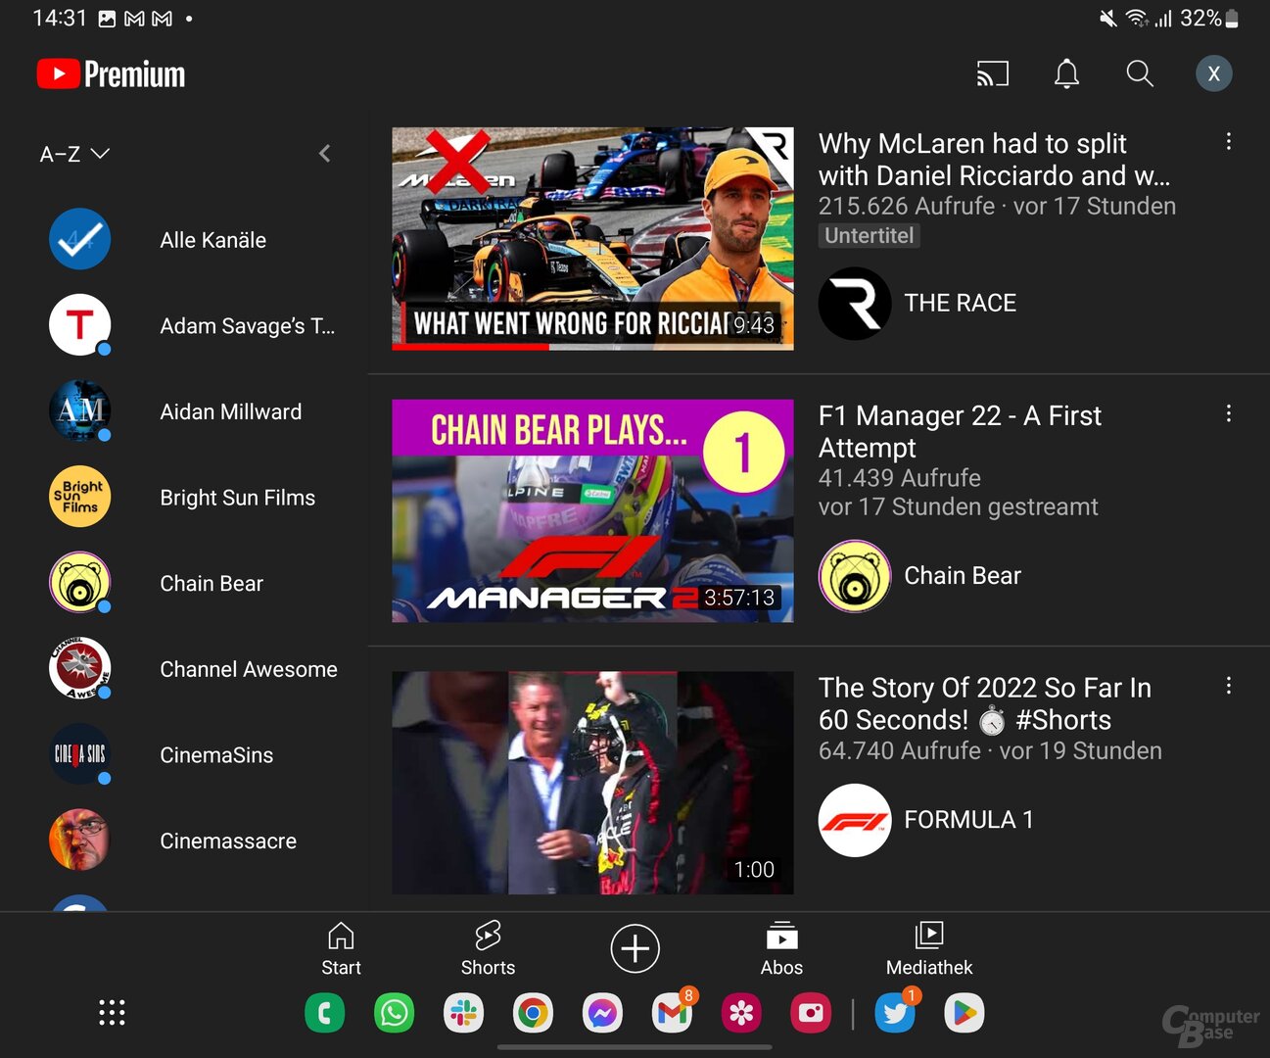Open the notifications bell
Screen dimensions: 1270x1058
tap(1066, 73)
